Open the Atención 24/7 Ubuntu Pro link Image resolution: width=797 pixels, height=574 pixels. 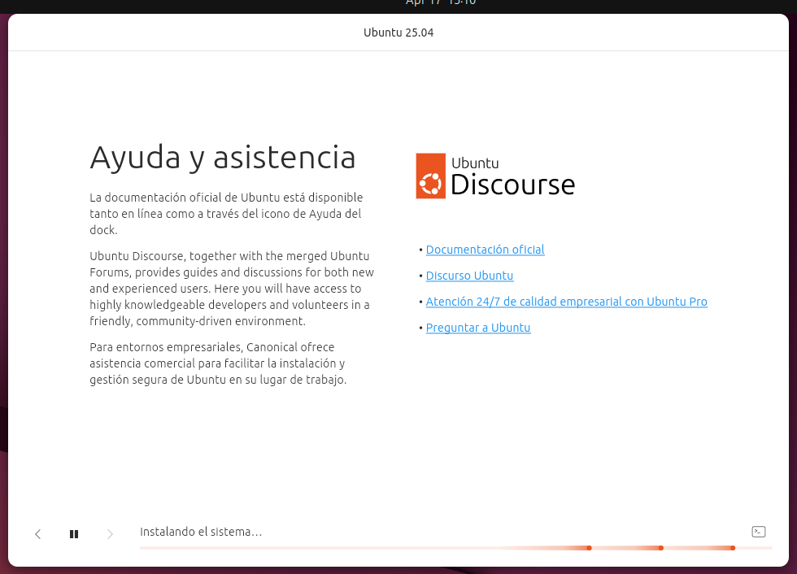[566, 301]
